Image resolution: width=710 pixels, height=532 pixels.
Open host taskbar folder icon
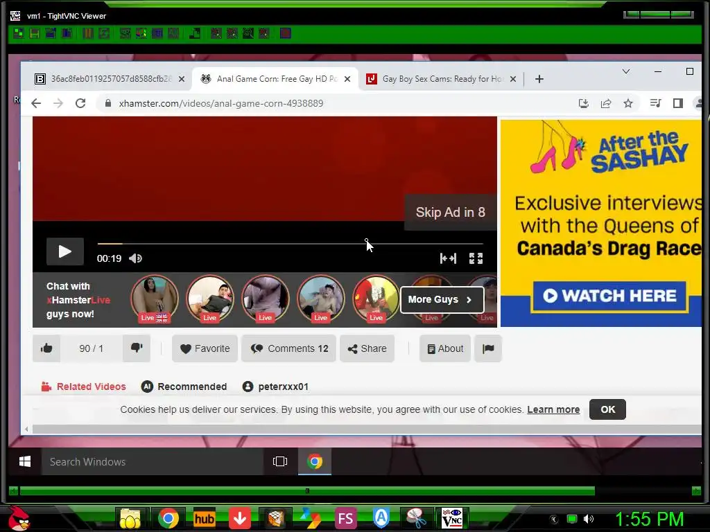pos(130,518)
